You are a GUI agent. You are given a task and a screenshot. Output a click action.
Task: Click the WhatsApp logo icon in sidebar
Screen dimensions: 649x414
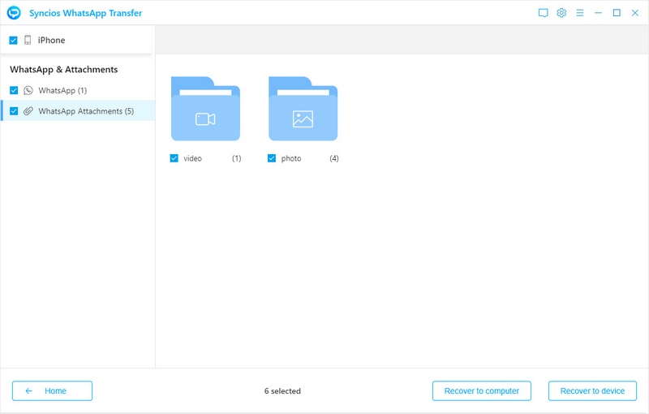pos(28,90)
